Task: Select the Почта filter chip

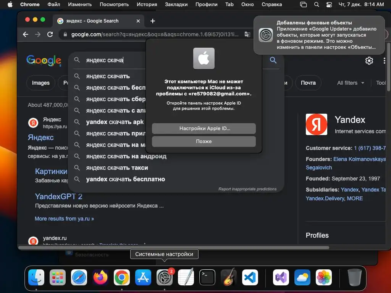Action: tap(308, 83)
